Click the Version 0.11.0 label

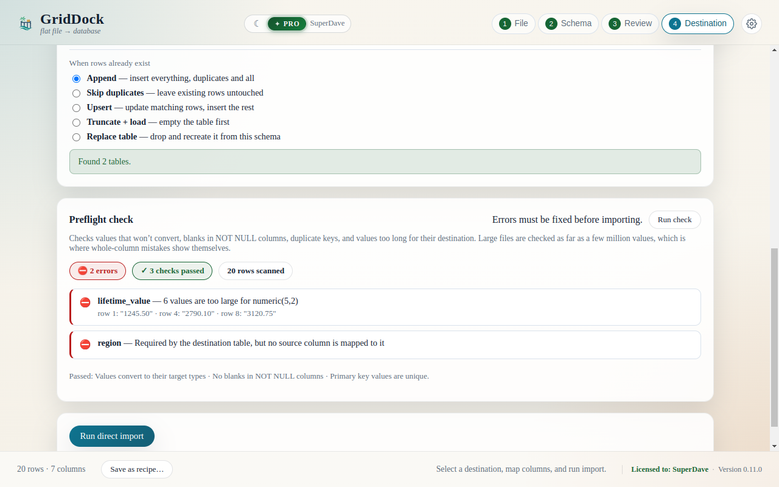pos(740,469)
